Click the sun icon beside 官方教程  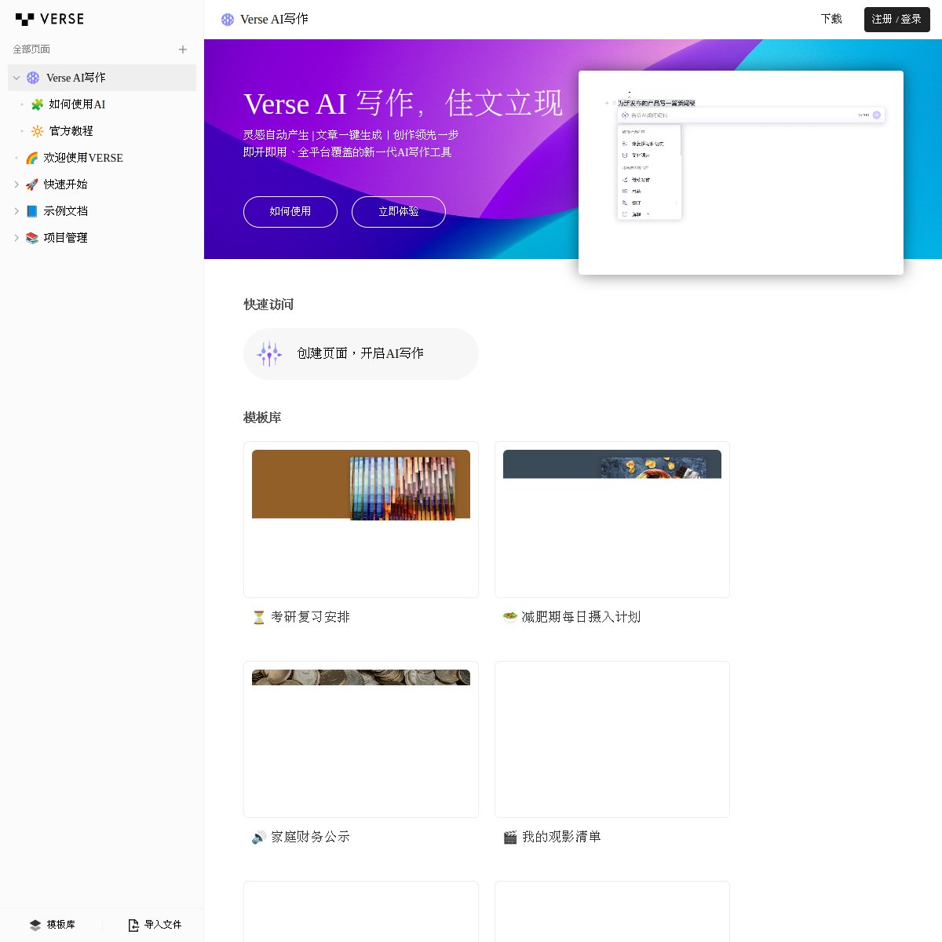[x=37, y=131]
